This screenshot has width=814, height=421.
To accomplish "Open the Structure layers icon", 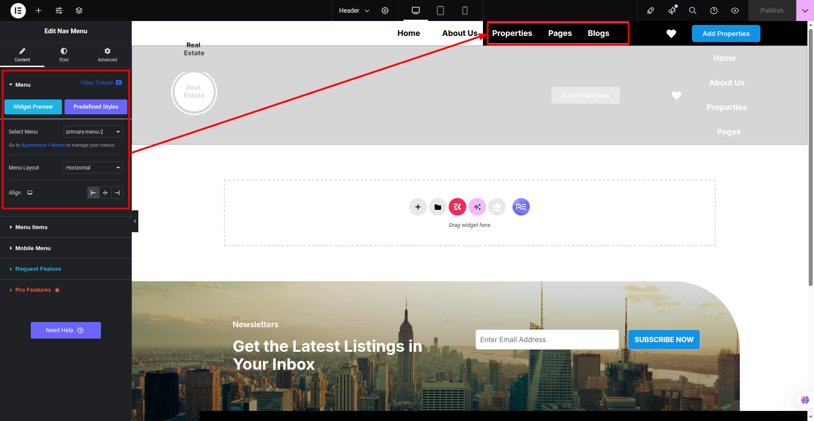I will point(79,11).
